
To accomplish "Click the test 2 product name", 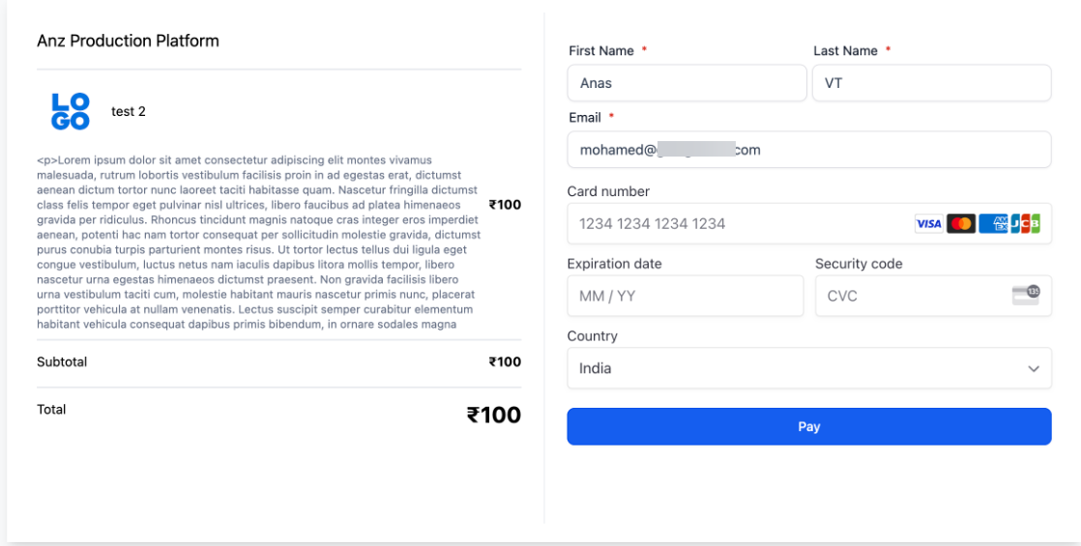I will coord(129,111).
